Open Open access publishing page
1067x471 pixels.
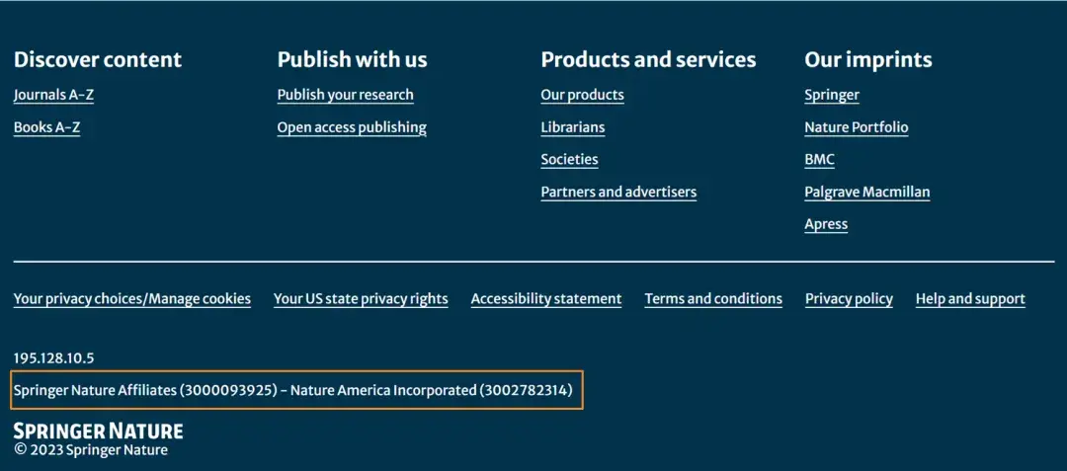pyautogui.click(x=352, y=127)
